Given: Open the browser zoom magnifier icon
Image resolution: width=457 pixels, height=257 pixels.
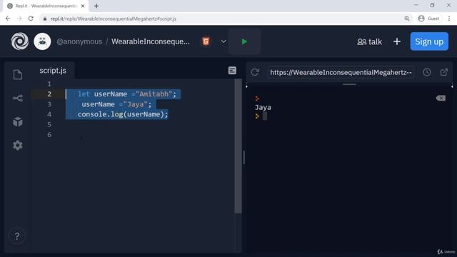Looking at the screenshot, I should pos(407,19).
